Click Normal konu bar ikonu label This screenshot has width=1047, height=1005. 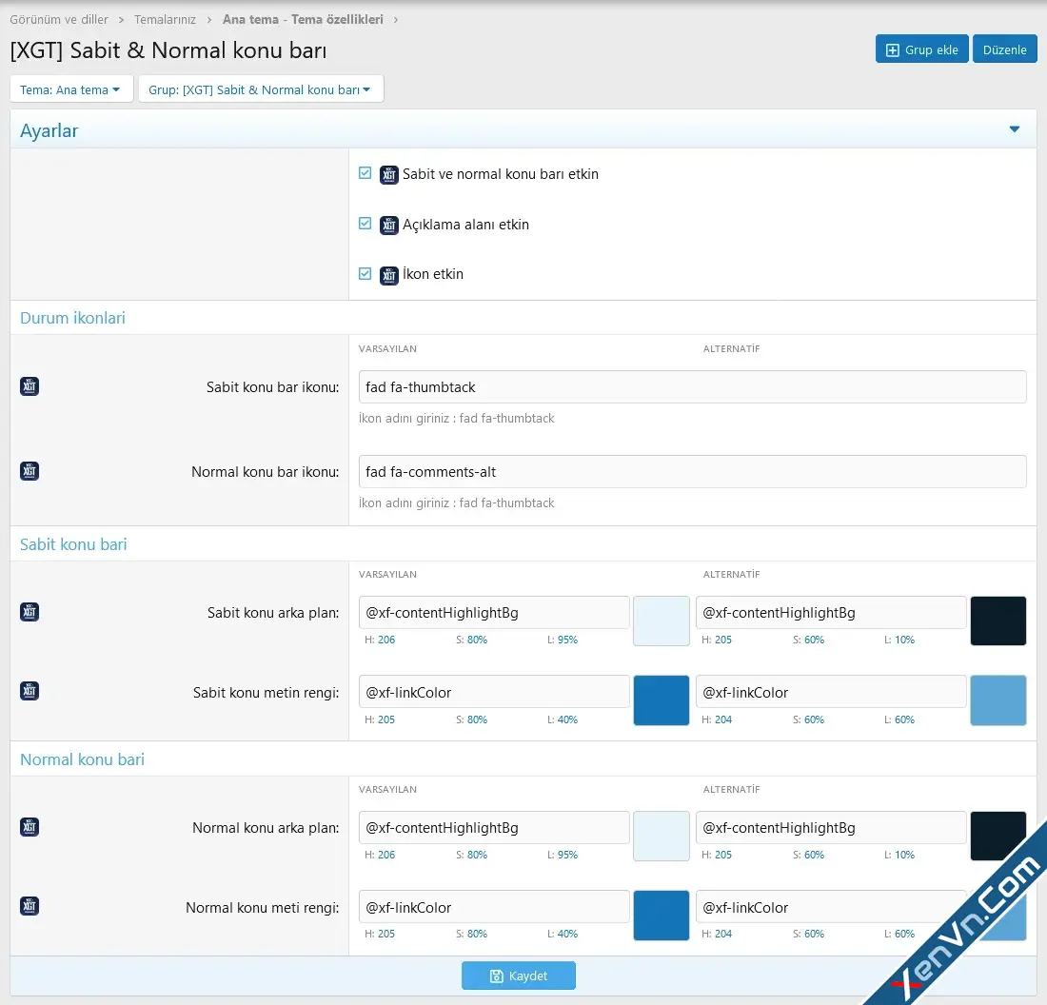coord(266,472)
